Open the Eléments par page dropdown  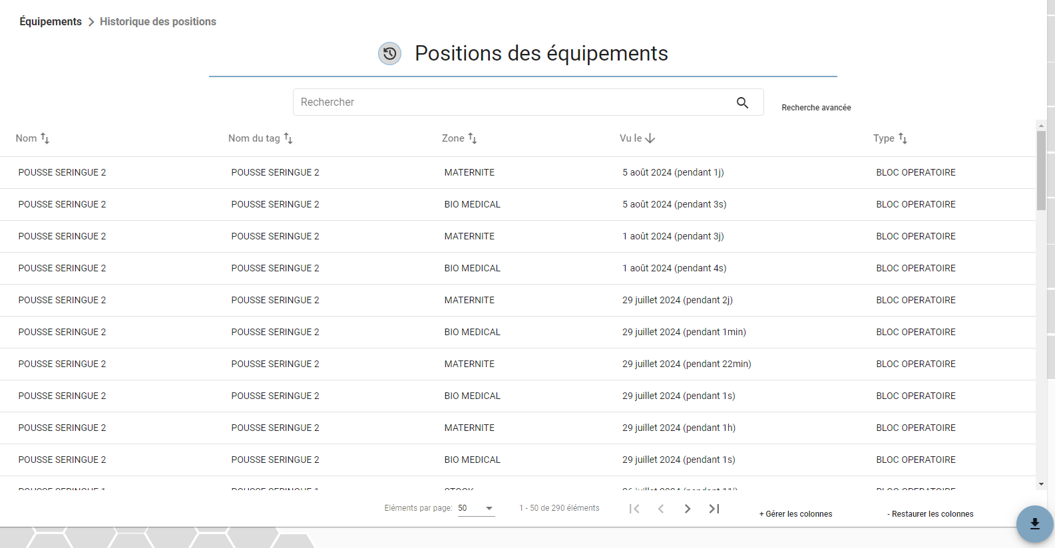click(476, 508)
